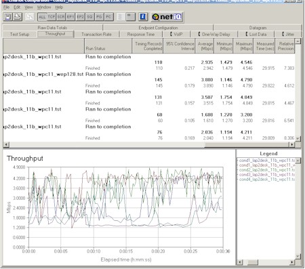Switch to the Datagram tab
Viewport: 305px width, 269px height.
pos(258,28)
